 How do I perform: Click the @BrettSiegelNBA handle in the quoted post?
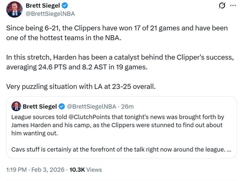tap(91, 106)
